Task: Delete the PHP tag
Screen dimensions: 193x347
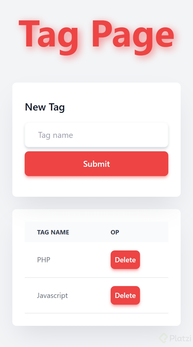Action: click(x=125, y=260)
